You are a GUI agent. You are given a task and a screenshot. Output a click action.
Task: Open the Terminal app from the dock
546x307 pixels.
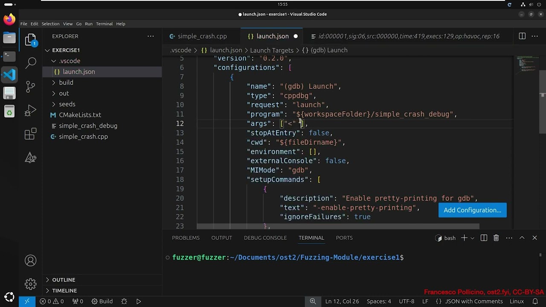click(x=9, y=56)
